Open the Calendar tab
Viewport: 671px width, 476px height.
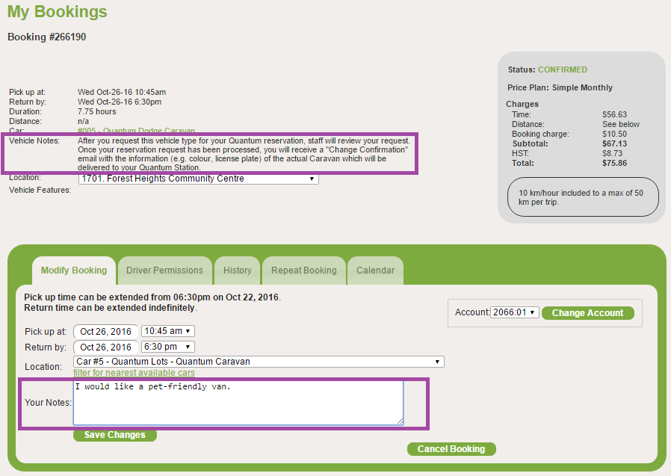(375, 271)
